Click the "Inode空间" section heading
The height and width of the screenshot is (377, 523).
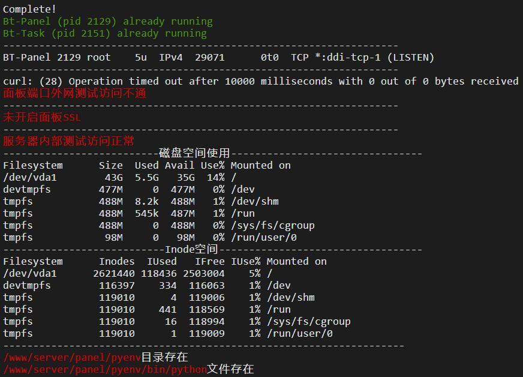point(191,249)
